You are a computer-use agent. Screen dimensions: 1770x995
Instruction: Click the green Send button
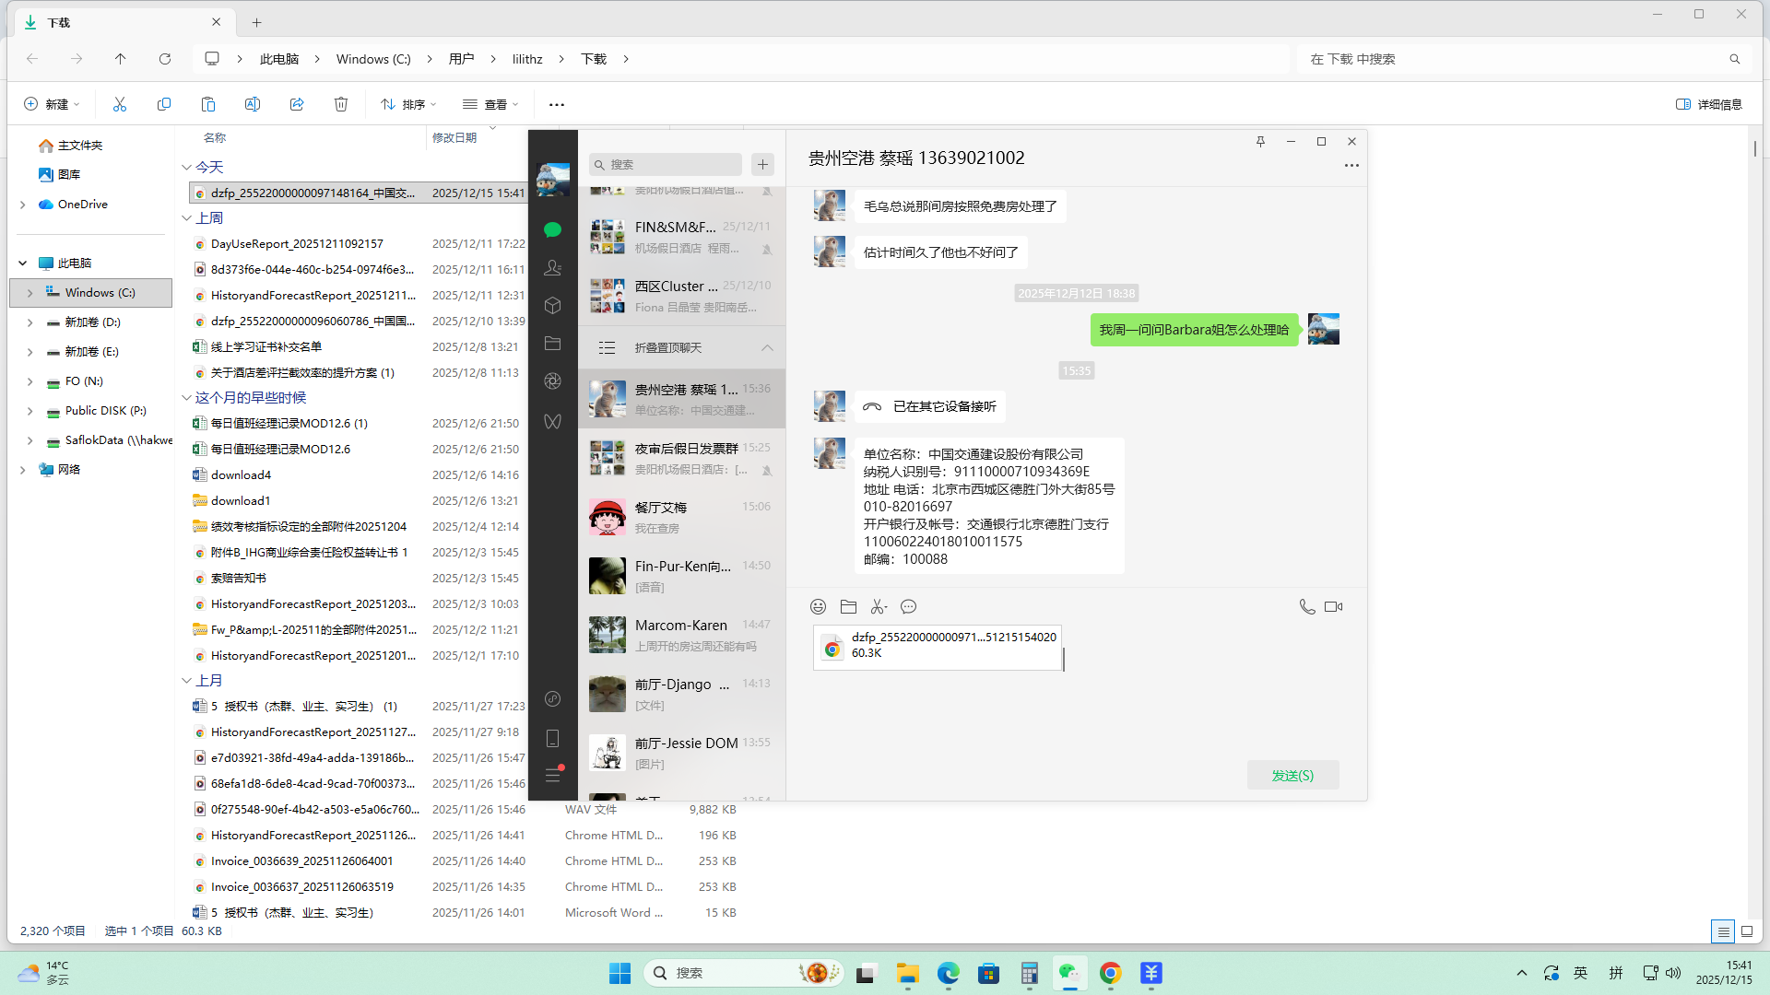(1292, 775)
